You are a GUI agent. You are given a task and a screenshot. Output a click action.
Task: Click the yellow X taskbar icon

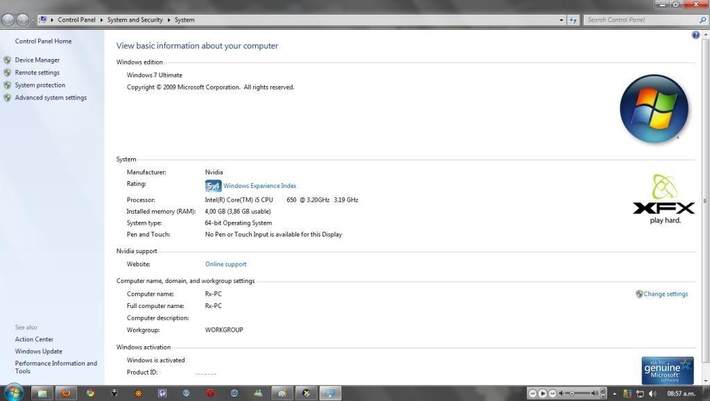tap(306, 393)
